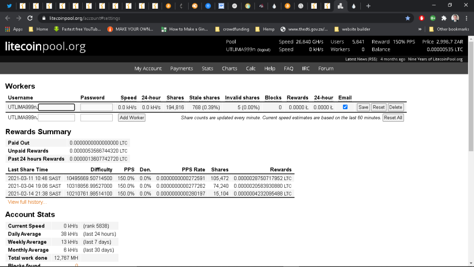The width and height of the screenshot is (474, 267).
Task: Open the Chrome profile avatar
Action: coord(455,18)
